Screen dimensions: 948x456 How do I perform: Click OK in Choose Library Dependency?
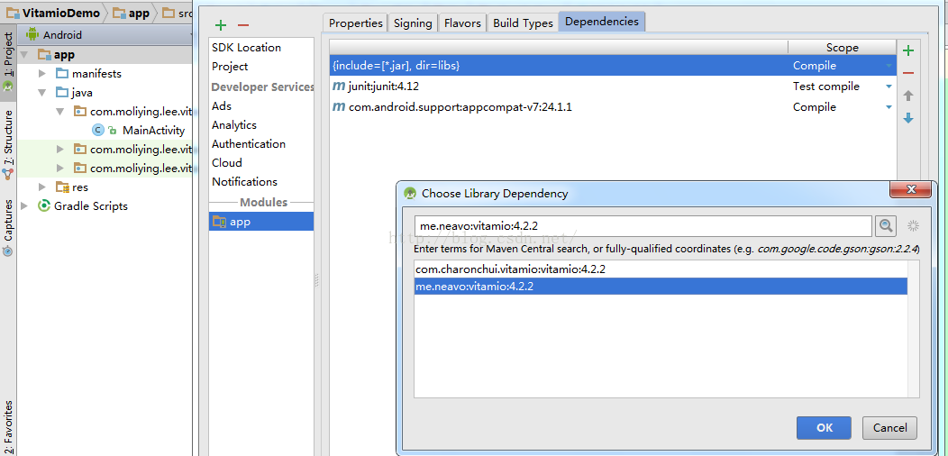tap(824, 427)
